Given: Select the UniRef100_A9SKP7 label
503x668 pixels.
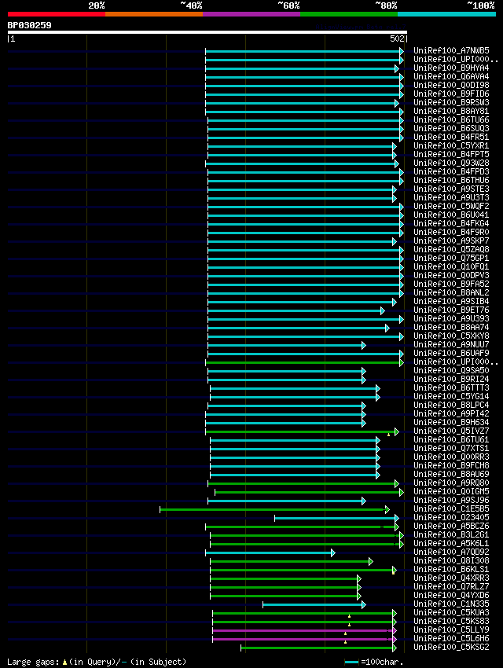Looking at the screenshot, I should (x=451, y=240).
